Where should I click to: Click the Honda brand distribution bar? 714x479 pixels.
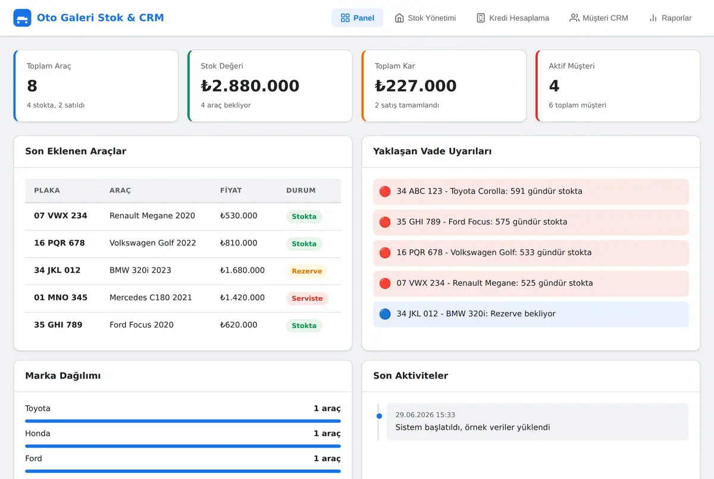pyautogui.click(x=183, y=446)
